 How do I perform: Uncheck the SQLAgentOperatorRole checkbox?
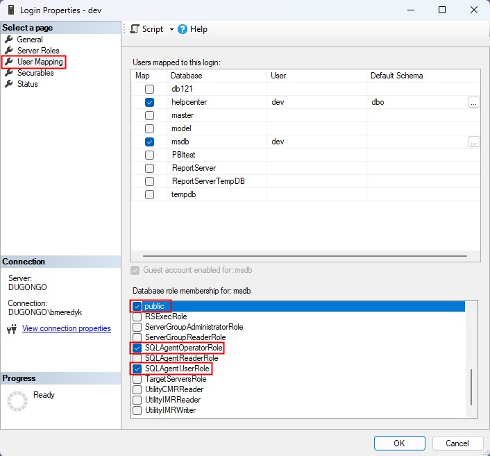pyautogui.click(x=137, y=348)
